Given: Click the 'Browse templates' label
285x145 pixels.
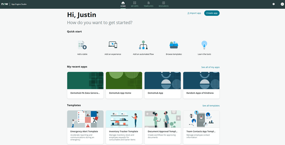Looking at the screenshot, I should pyautogui.click(x=174, y=54).
